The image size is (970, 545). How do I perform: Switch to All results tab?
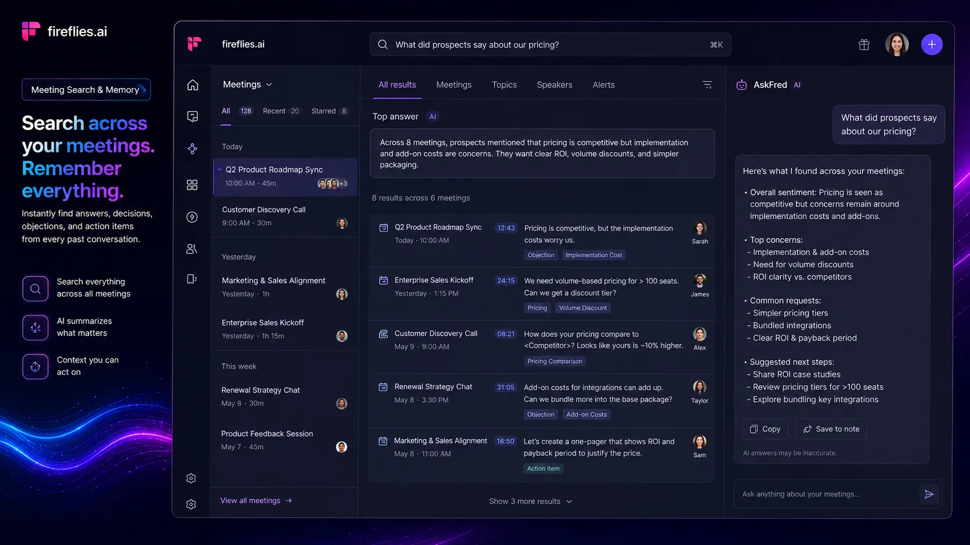pos(397,85)
